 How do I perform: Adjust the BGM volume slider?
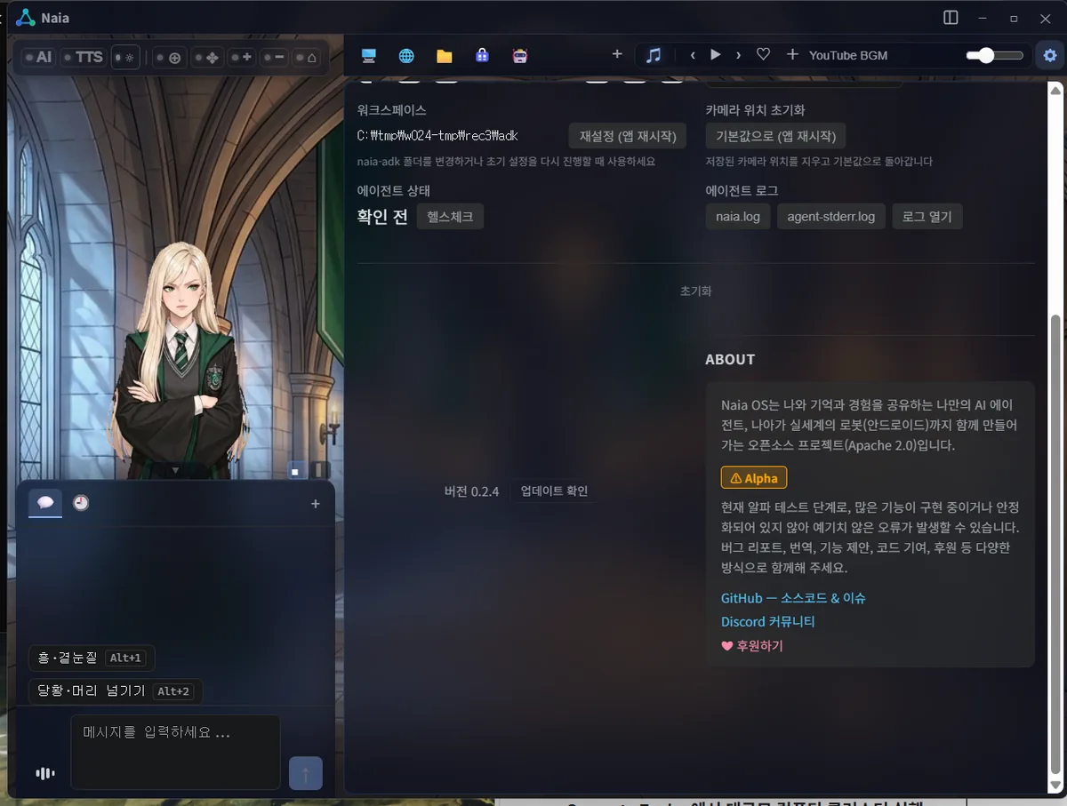[995, 55]
